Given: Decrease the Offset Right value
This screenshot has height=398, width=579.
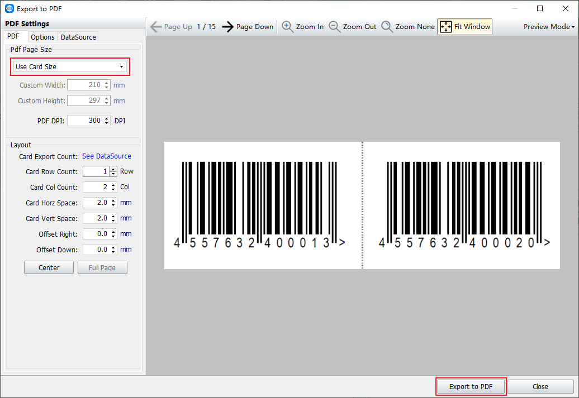Looking at the screenshot, I should [x=113, y=237].
